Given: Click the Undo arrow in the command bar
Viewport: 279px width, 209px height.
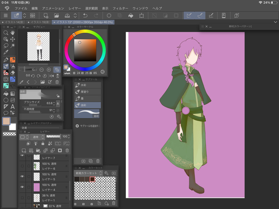Looking at the screenshot, I should click(85, 15).
